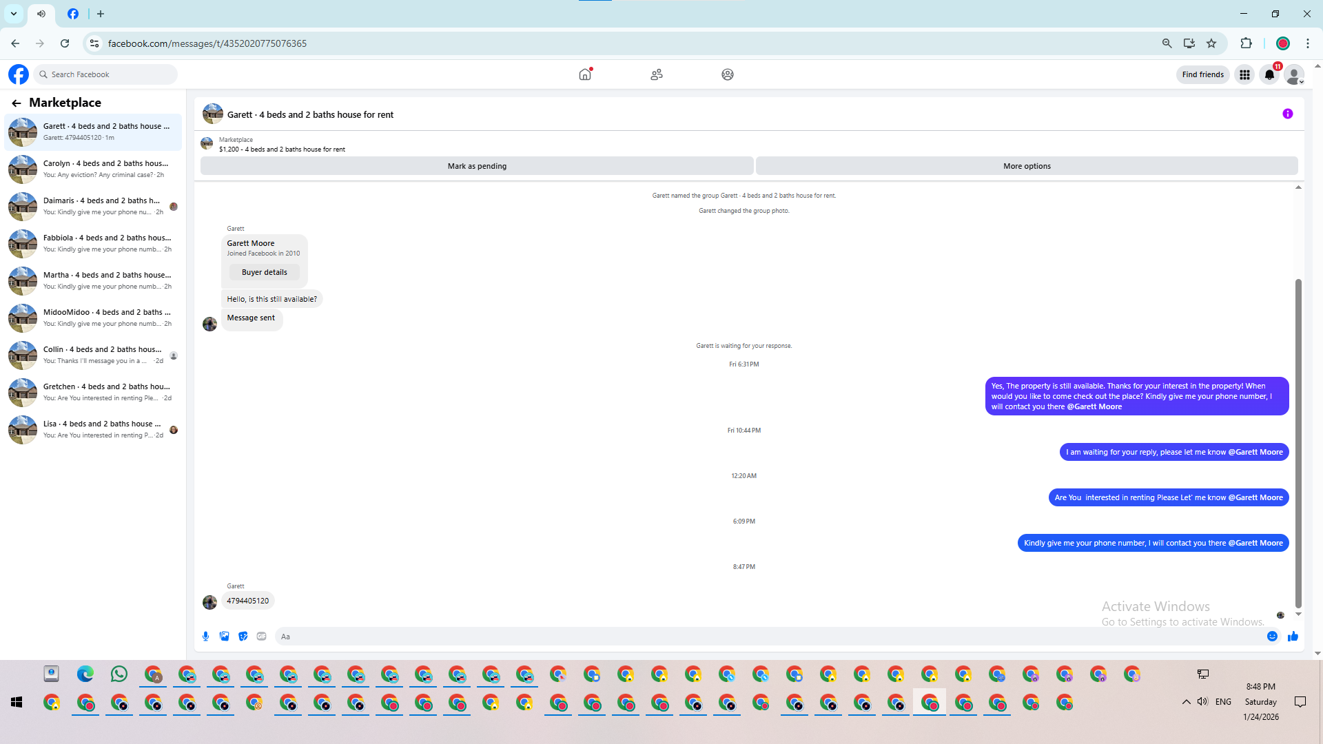Open the emoji picker in composer
The width and height of the screenshot is (1323, 744).
click(x=1272, y=637)
